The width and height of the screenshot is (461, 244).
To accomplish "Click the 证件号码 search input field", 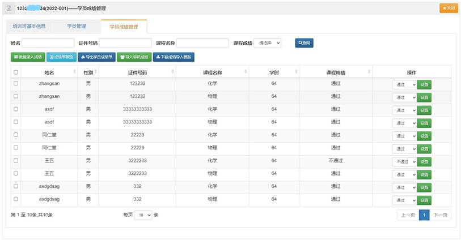I will (125, 43).
